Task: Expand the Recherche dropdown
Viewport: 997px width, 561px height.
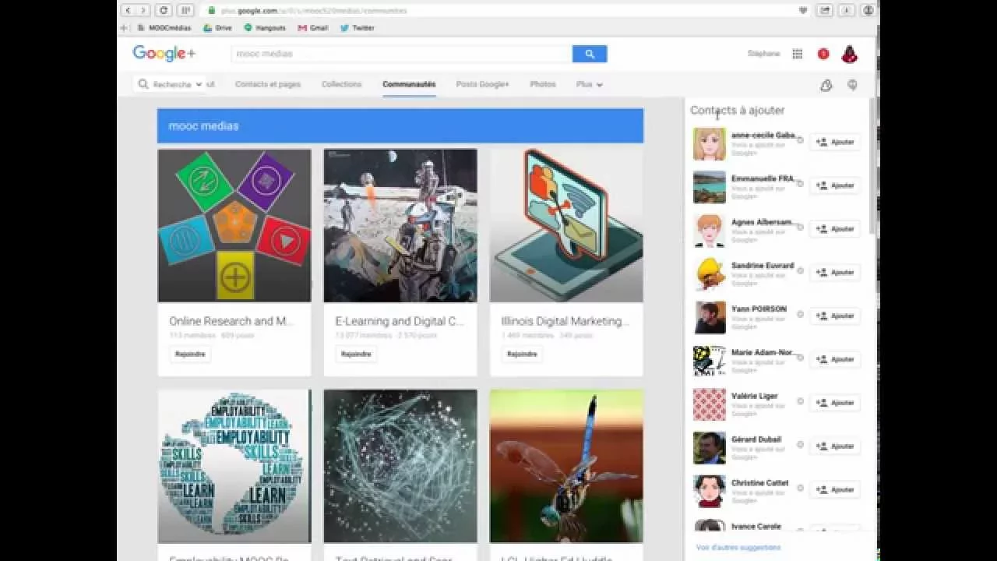Action: [x=170, y=84]
